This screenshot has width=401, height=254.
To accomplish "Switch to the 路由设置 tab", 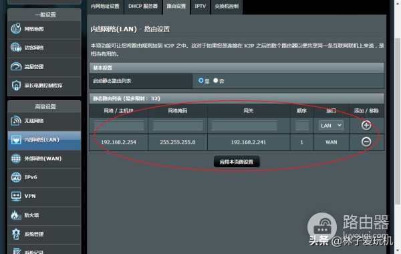I will coord(176,7).
